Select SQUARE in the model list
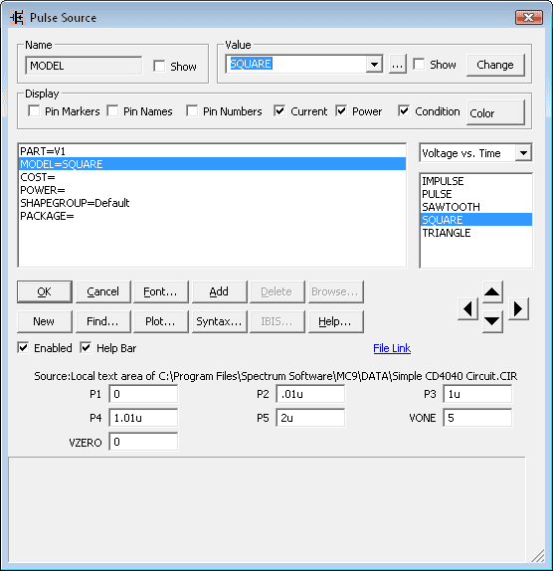Viewport: 553px width, 571px height. [476, 220]
